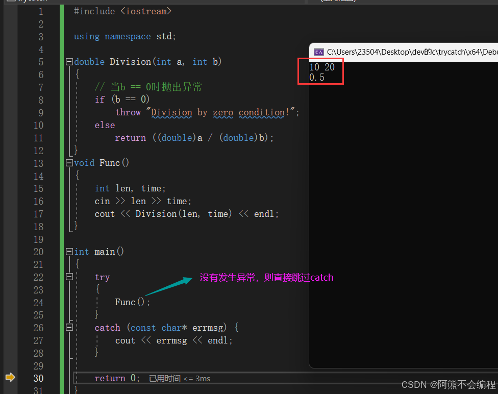Viewport: 498px width, 394px height.
Task: Click the yellow debug arrow at line 30
Action: pyautogui.click(x=10, y=378)
